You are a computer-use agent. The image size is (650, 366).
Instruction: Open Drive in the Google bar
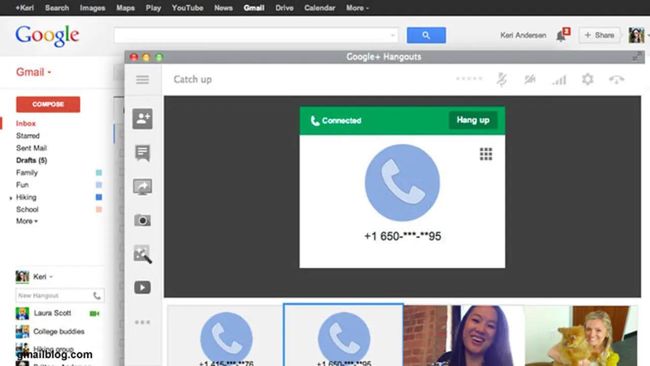[284, 8]
